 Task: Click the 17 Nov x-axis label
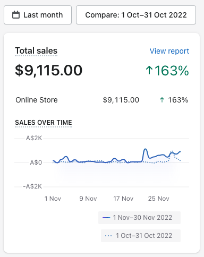pyautogui.click(x=123, y=199)
